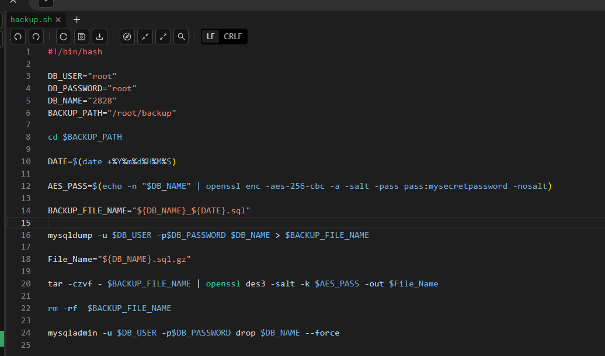Click the '-nosalt' flag on line 12
605x356 pixels.
click(x=530, y=186)
